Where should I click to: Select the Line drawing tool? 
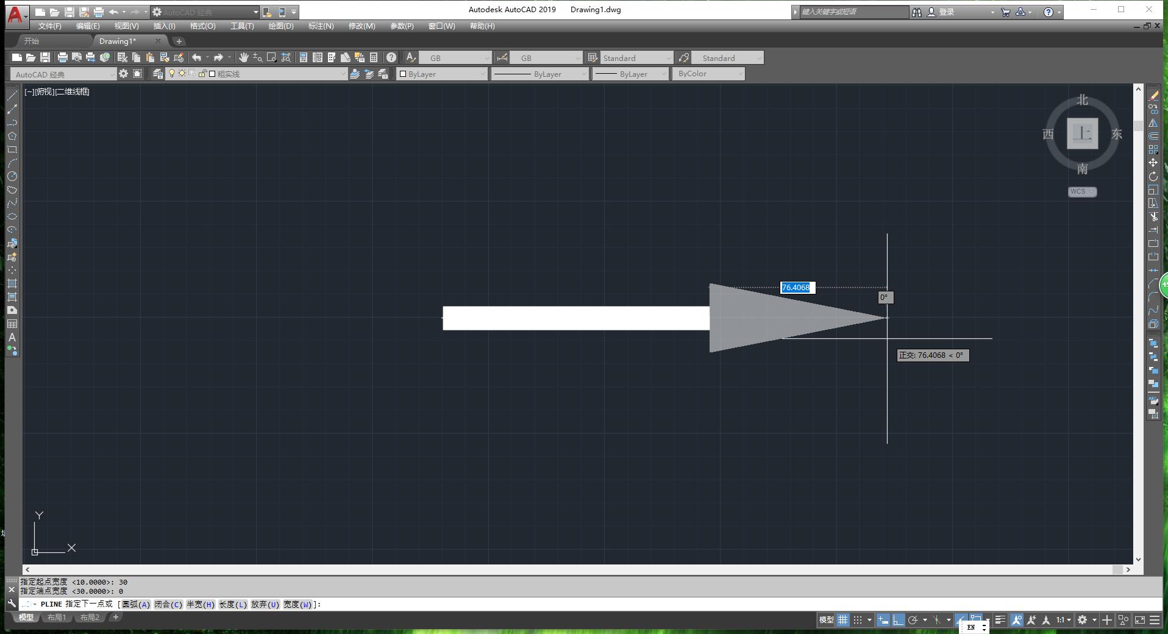coord(12,96)
